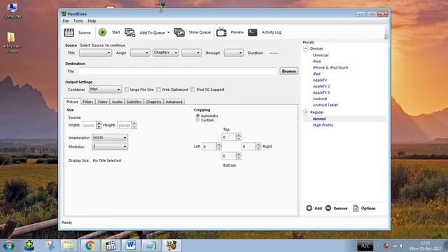Image resolution: width=448 pixels, height=252 pixels.
Task: Open the Activity Log terminal icon
Action: coord(253,32)
